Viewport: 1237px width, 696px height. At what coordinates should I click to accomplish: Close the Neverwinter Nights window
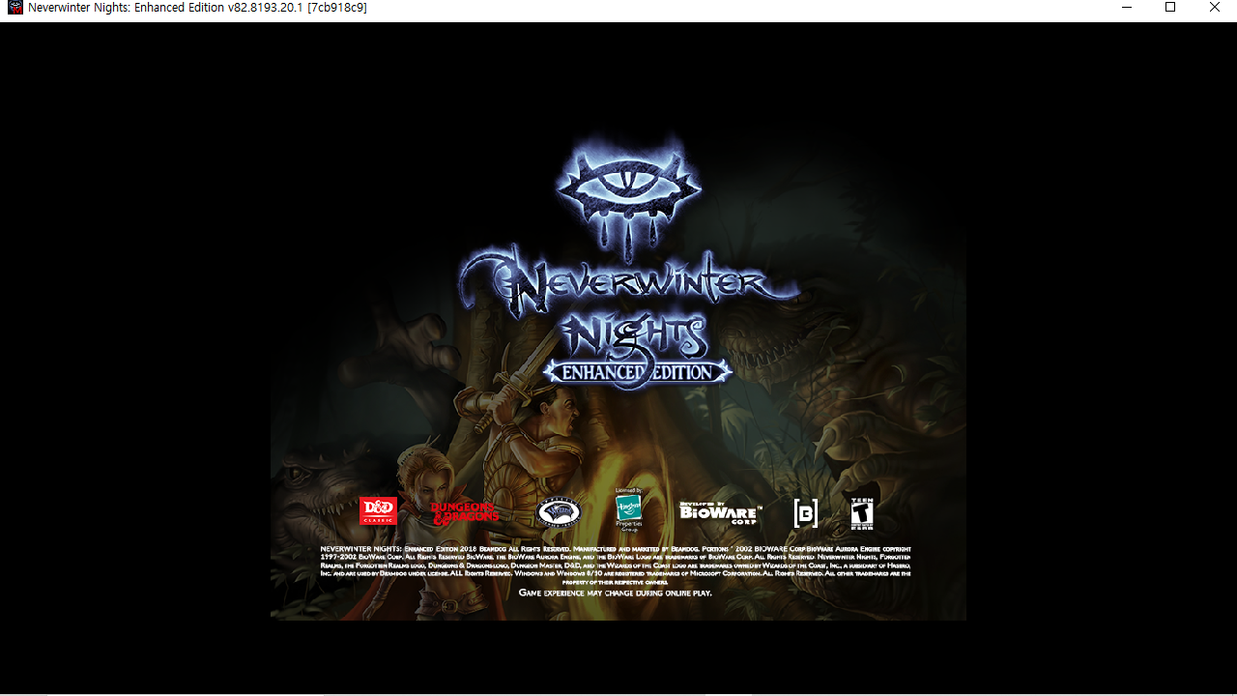click(x=1215, y=8)
